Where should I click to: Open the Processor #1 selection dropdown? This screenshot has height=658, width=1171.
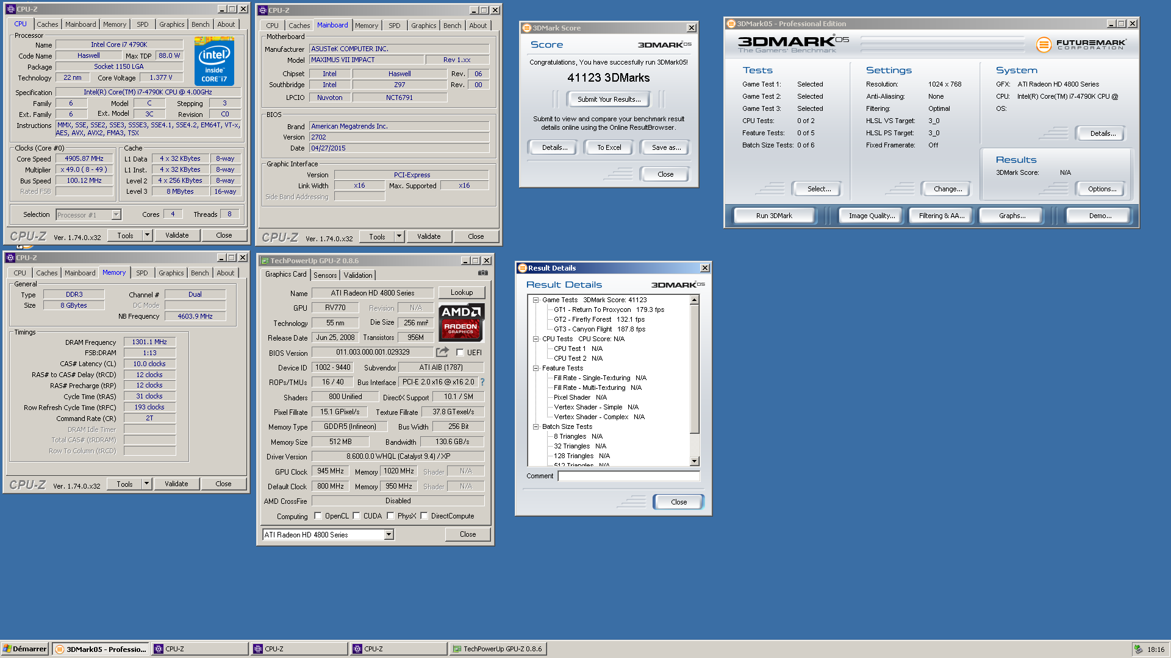(116, 214)
